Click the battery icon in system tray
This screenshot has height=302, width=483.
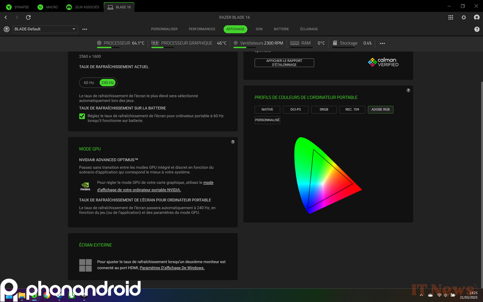coord(453,295)
